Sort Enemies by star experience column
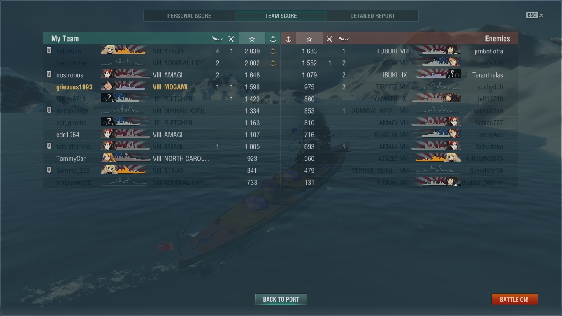Screen dimensions: 562x316 tap(309, 39)
